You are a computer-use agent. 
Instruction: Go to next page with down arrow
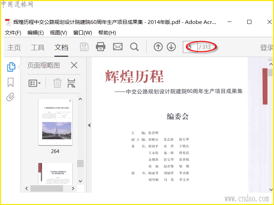[x=171, y=47]
